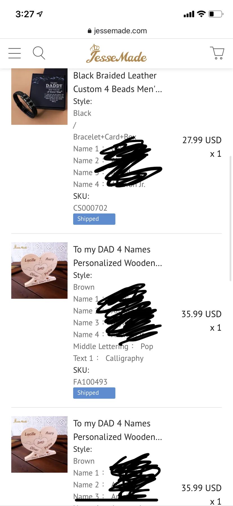Open first To my DAD wooden product
Screen dimensions: 233x506
pos(117,256)
